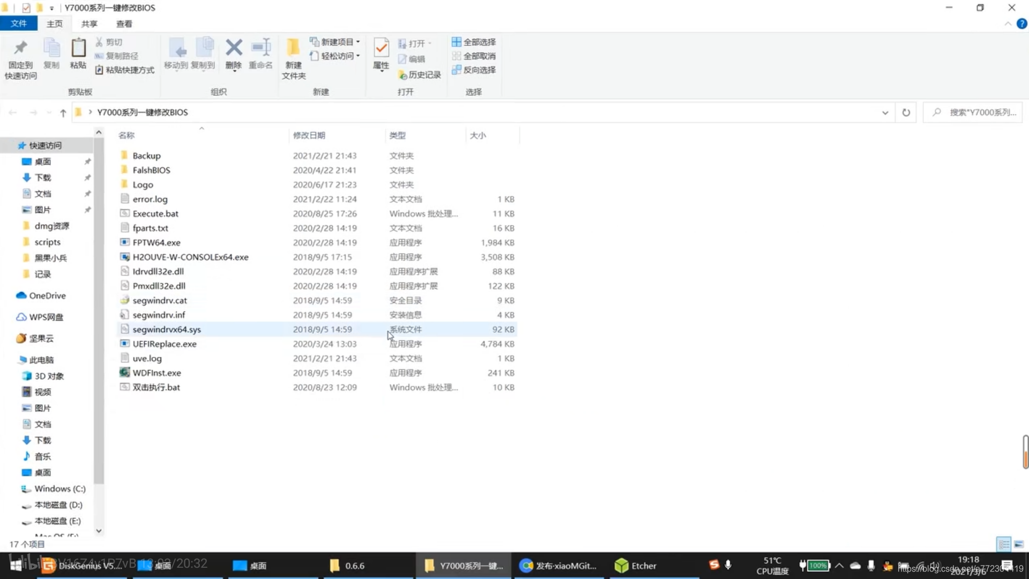Select the Execute.bat file
This screenshot has height=579, width=1029.
[x=155, y=213]
